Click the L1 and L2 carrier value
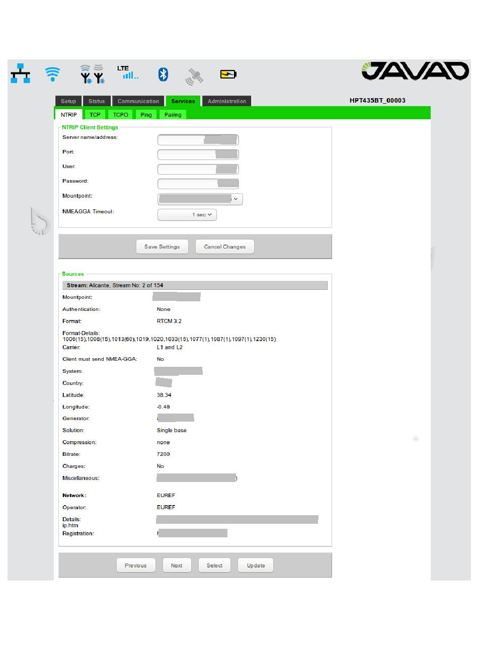478x646 pixels. pos(170,347)
